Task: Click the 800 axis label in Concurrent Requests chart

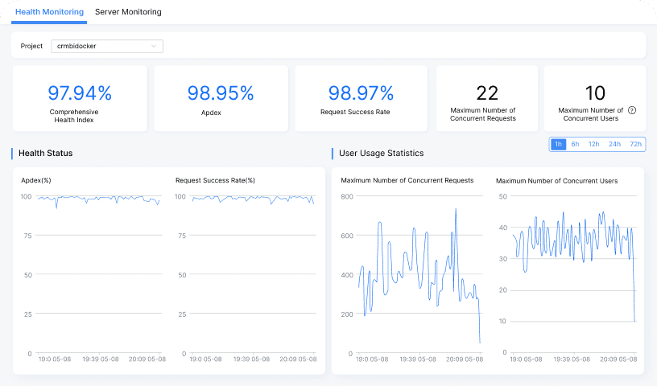Action: click(x=347, y=196)
